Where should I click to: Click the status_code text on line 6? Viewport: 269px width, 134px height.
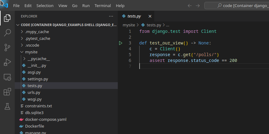[x=205, y=61]
